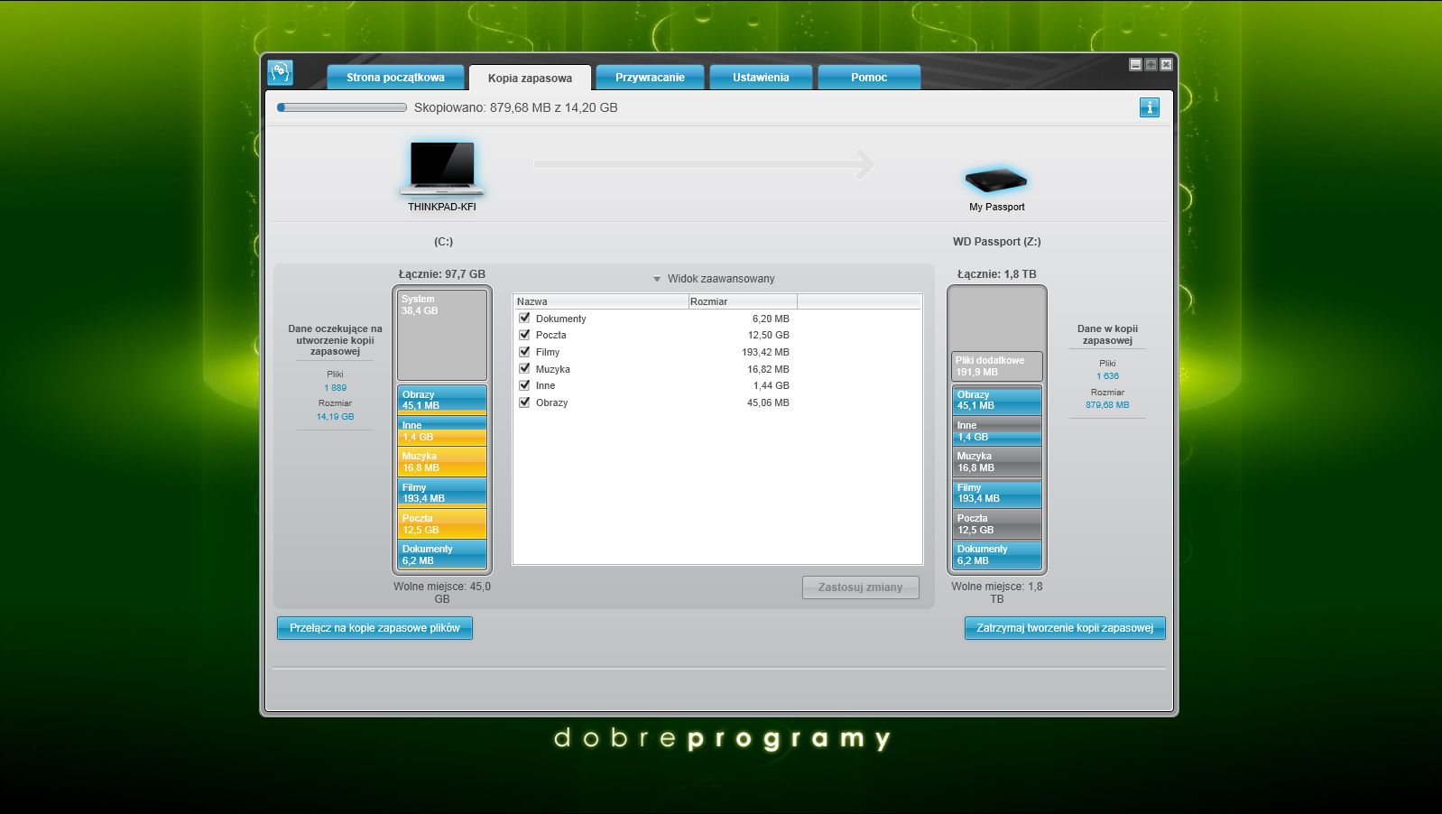Open the Przywracanie tab
The height and width of the screenshot is (814, 1442).
tap(650, 77)
